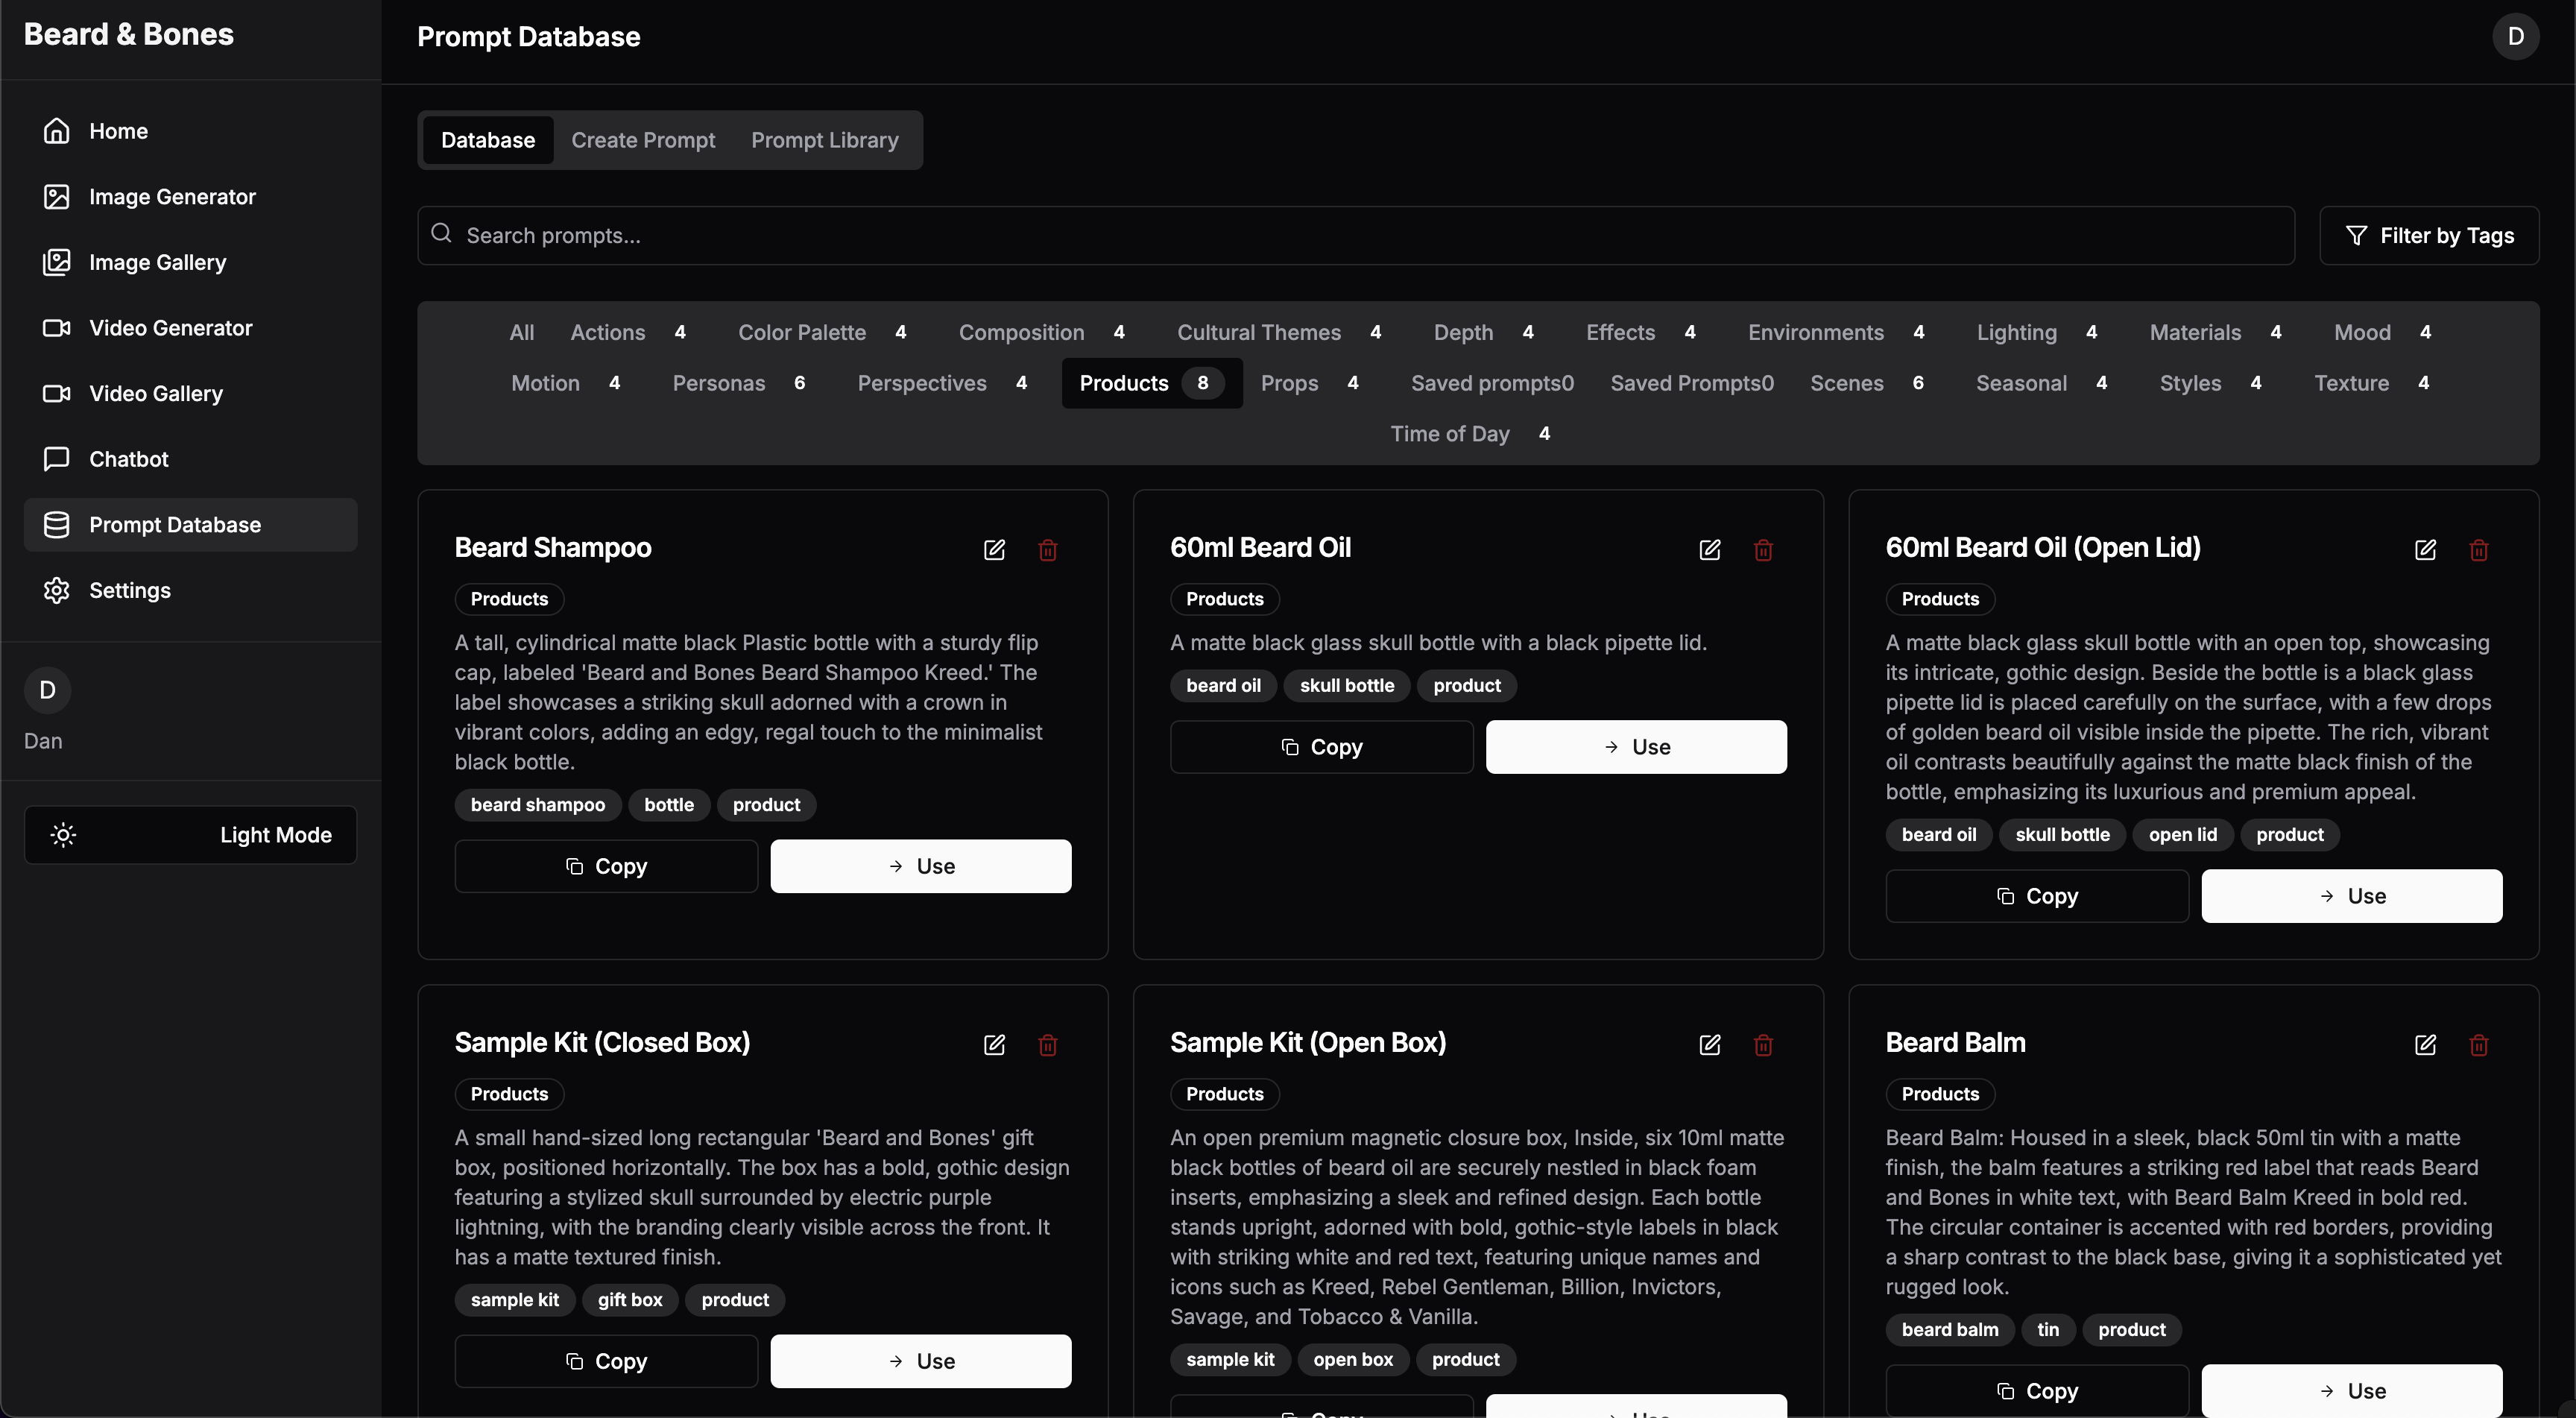Delete the Sample Kit (Open Box) prompt
Viewport: 2576px width, 1418px height.
(x=1763, y=1045)
